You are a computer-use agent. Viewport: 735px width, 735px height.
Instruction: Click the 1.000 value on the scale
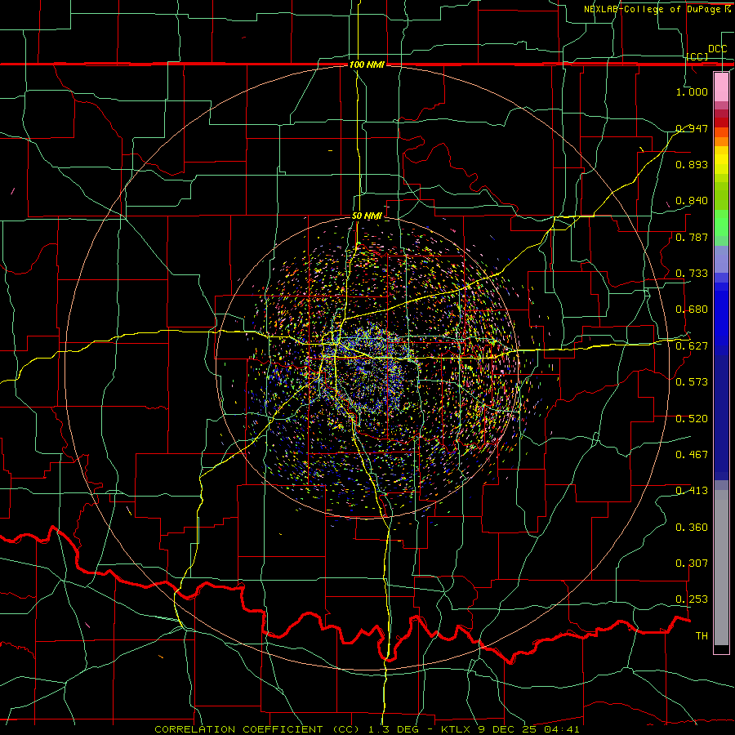[x=692, y=91]
